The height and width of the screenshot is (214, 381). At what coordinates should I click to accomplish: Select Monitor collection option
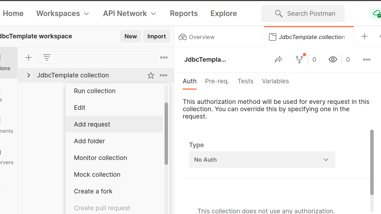click(114, 158)
